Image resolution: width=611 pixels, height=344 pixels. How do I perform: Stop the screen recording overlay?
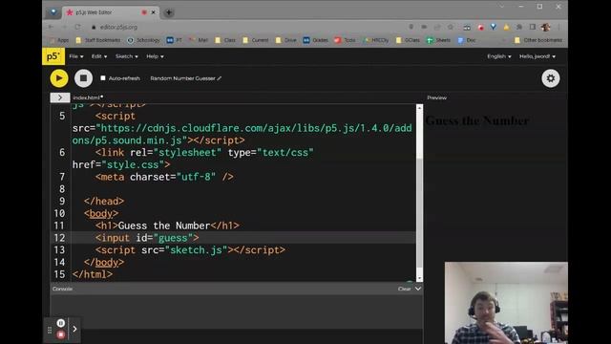point(61,334)
